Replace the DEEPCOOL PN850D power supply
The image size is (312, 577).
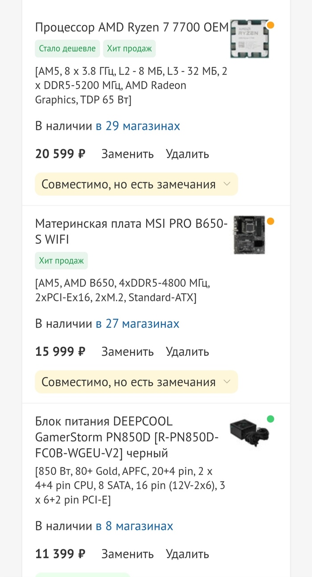tap(127, 554)
